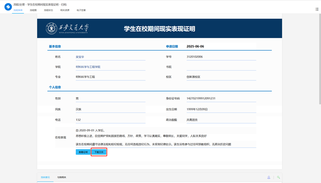Viewport: 321px width, 183px height.
Task: Click the green search magnifier icon
Action: (278, 177)
